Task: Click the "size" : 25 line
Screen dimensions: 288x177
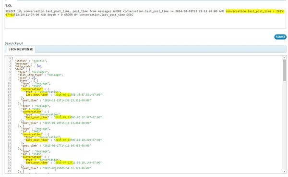Action: pyautogui.click(x=27, y=77)
